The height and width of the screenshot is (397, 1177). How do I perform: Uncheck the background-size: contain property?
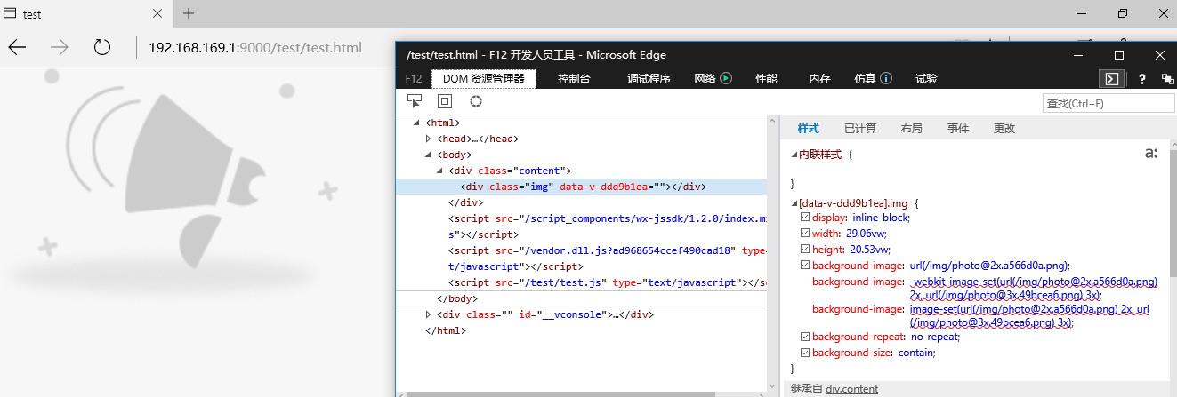point(805,353)
